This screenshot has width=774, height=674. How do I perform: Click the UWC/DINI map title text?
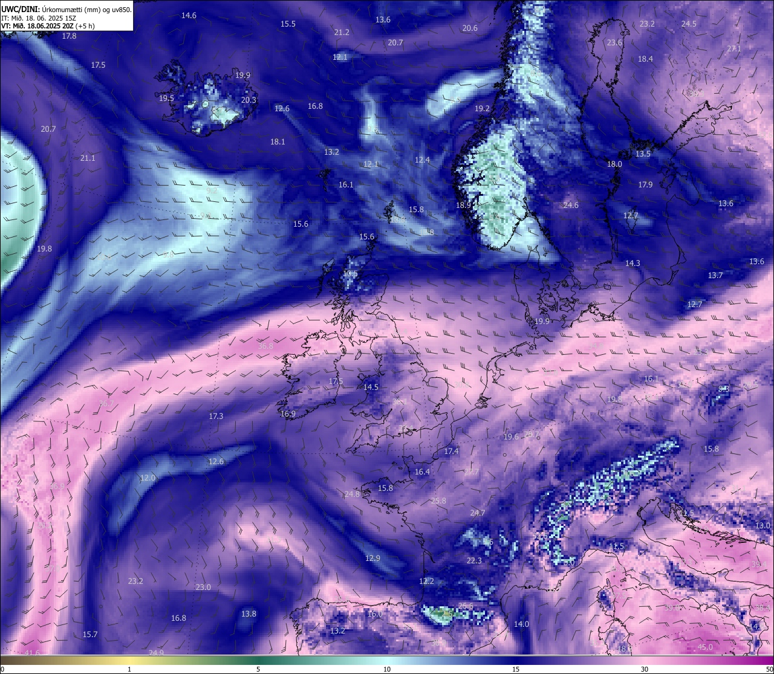[x=66, y=10]
